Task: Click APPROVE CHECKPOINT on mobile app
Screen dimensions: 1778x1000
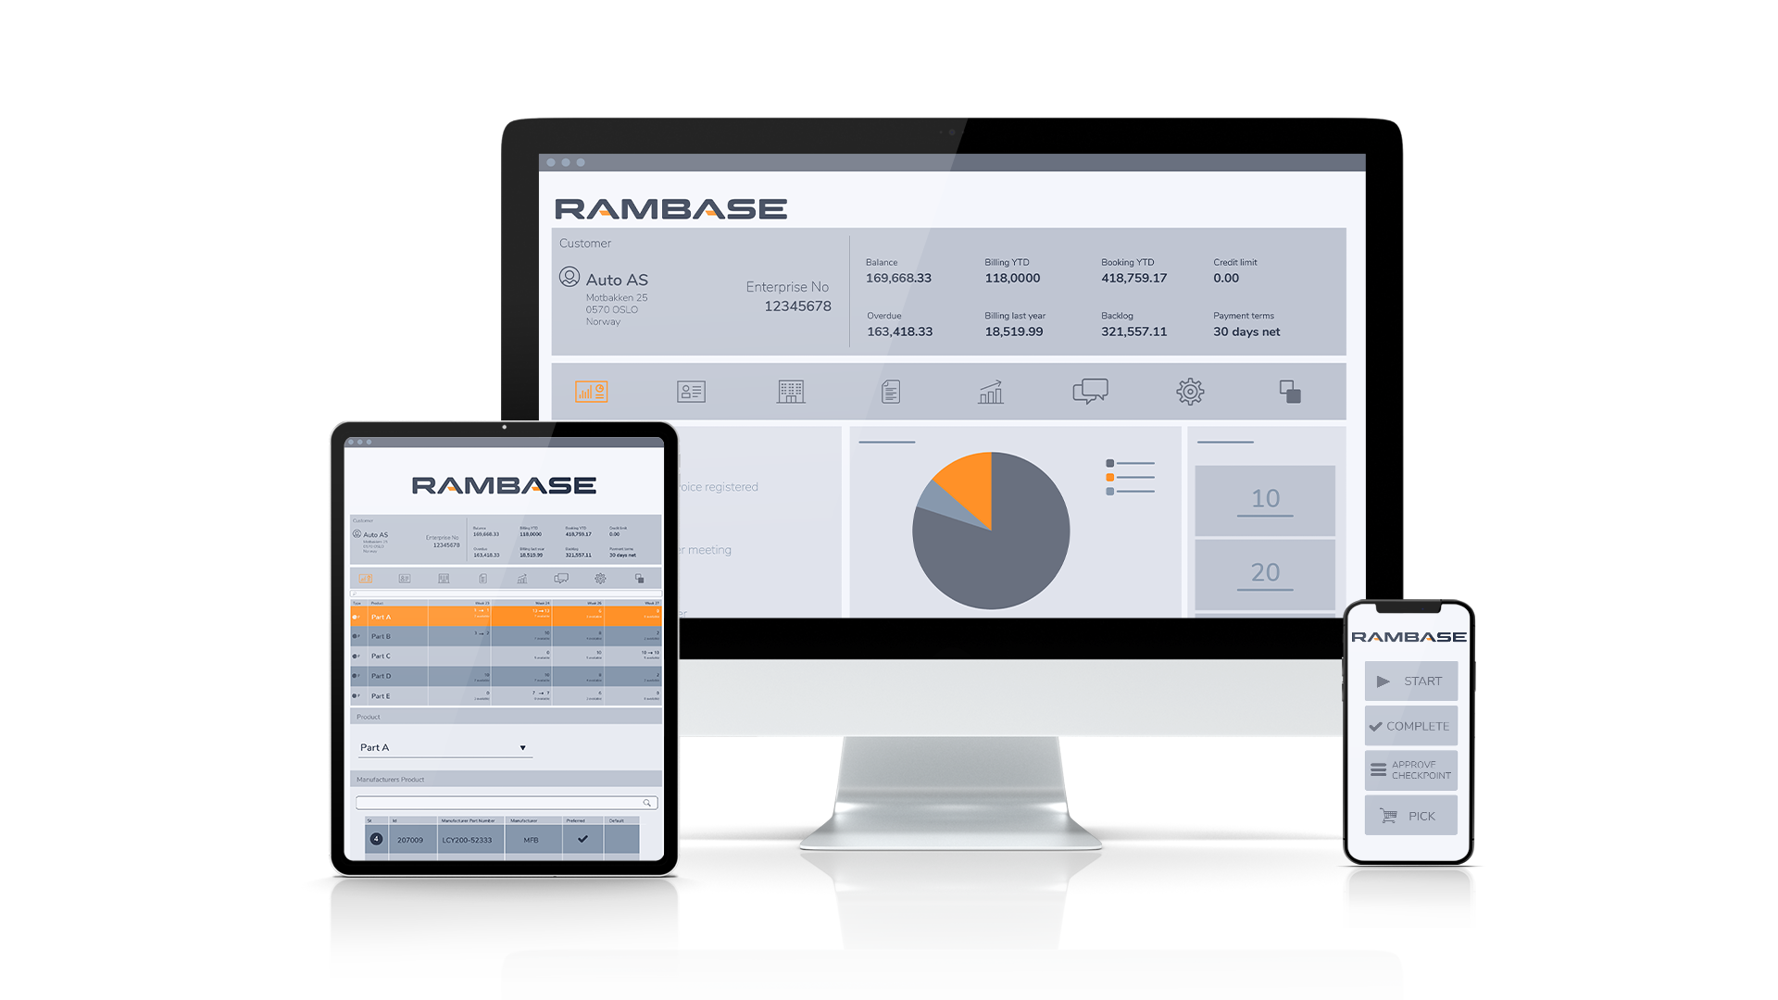Action: click(1408, 779)
